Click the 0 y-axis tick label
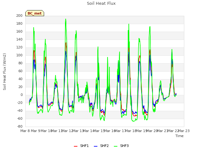203x152 pixels. (22, 95)
